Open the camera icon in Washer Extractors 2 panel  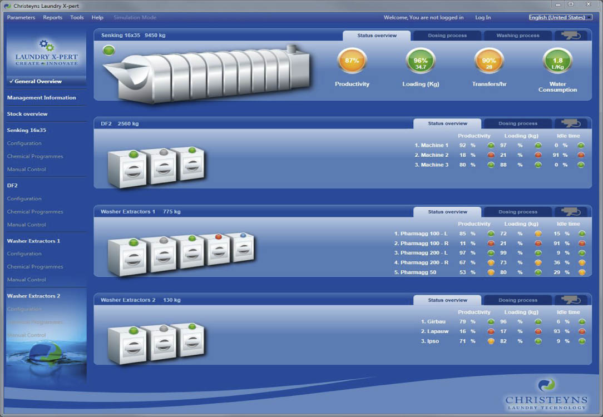570,300
